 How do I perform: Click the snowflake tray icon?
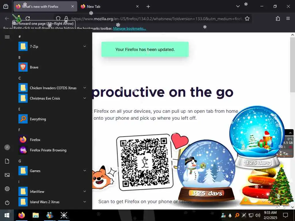[x=244, y=215]
